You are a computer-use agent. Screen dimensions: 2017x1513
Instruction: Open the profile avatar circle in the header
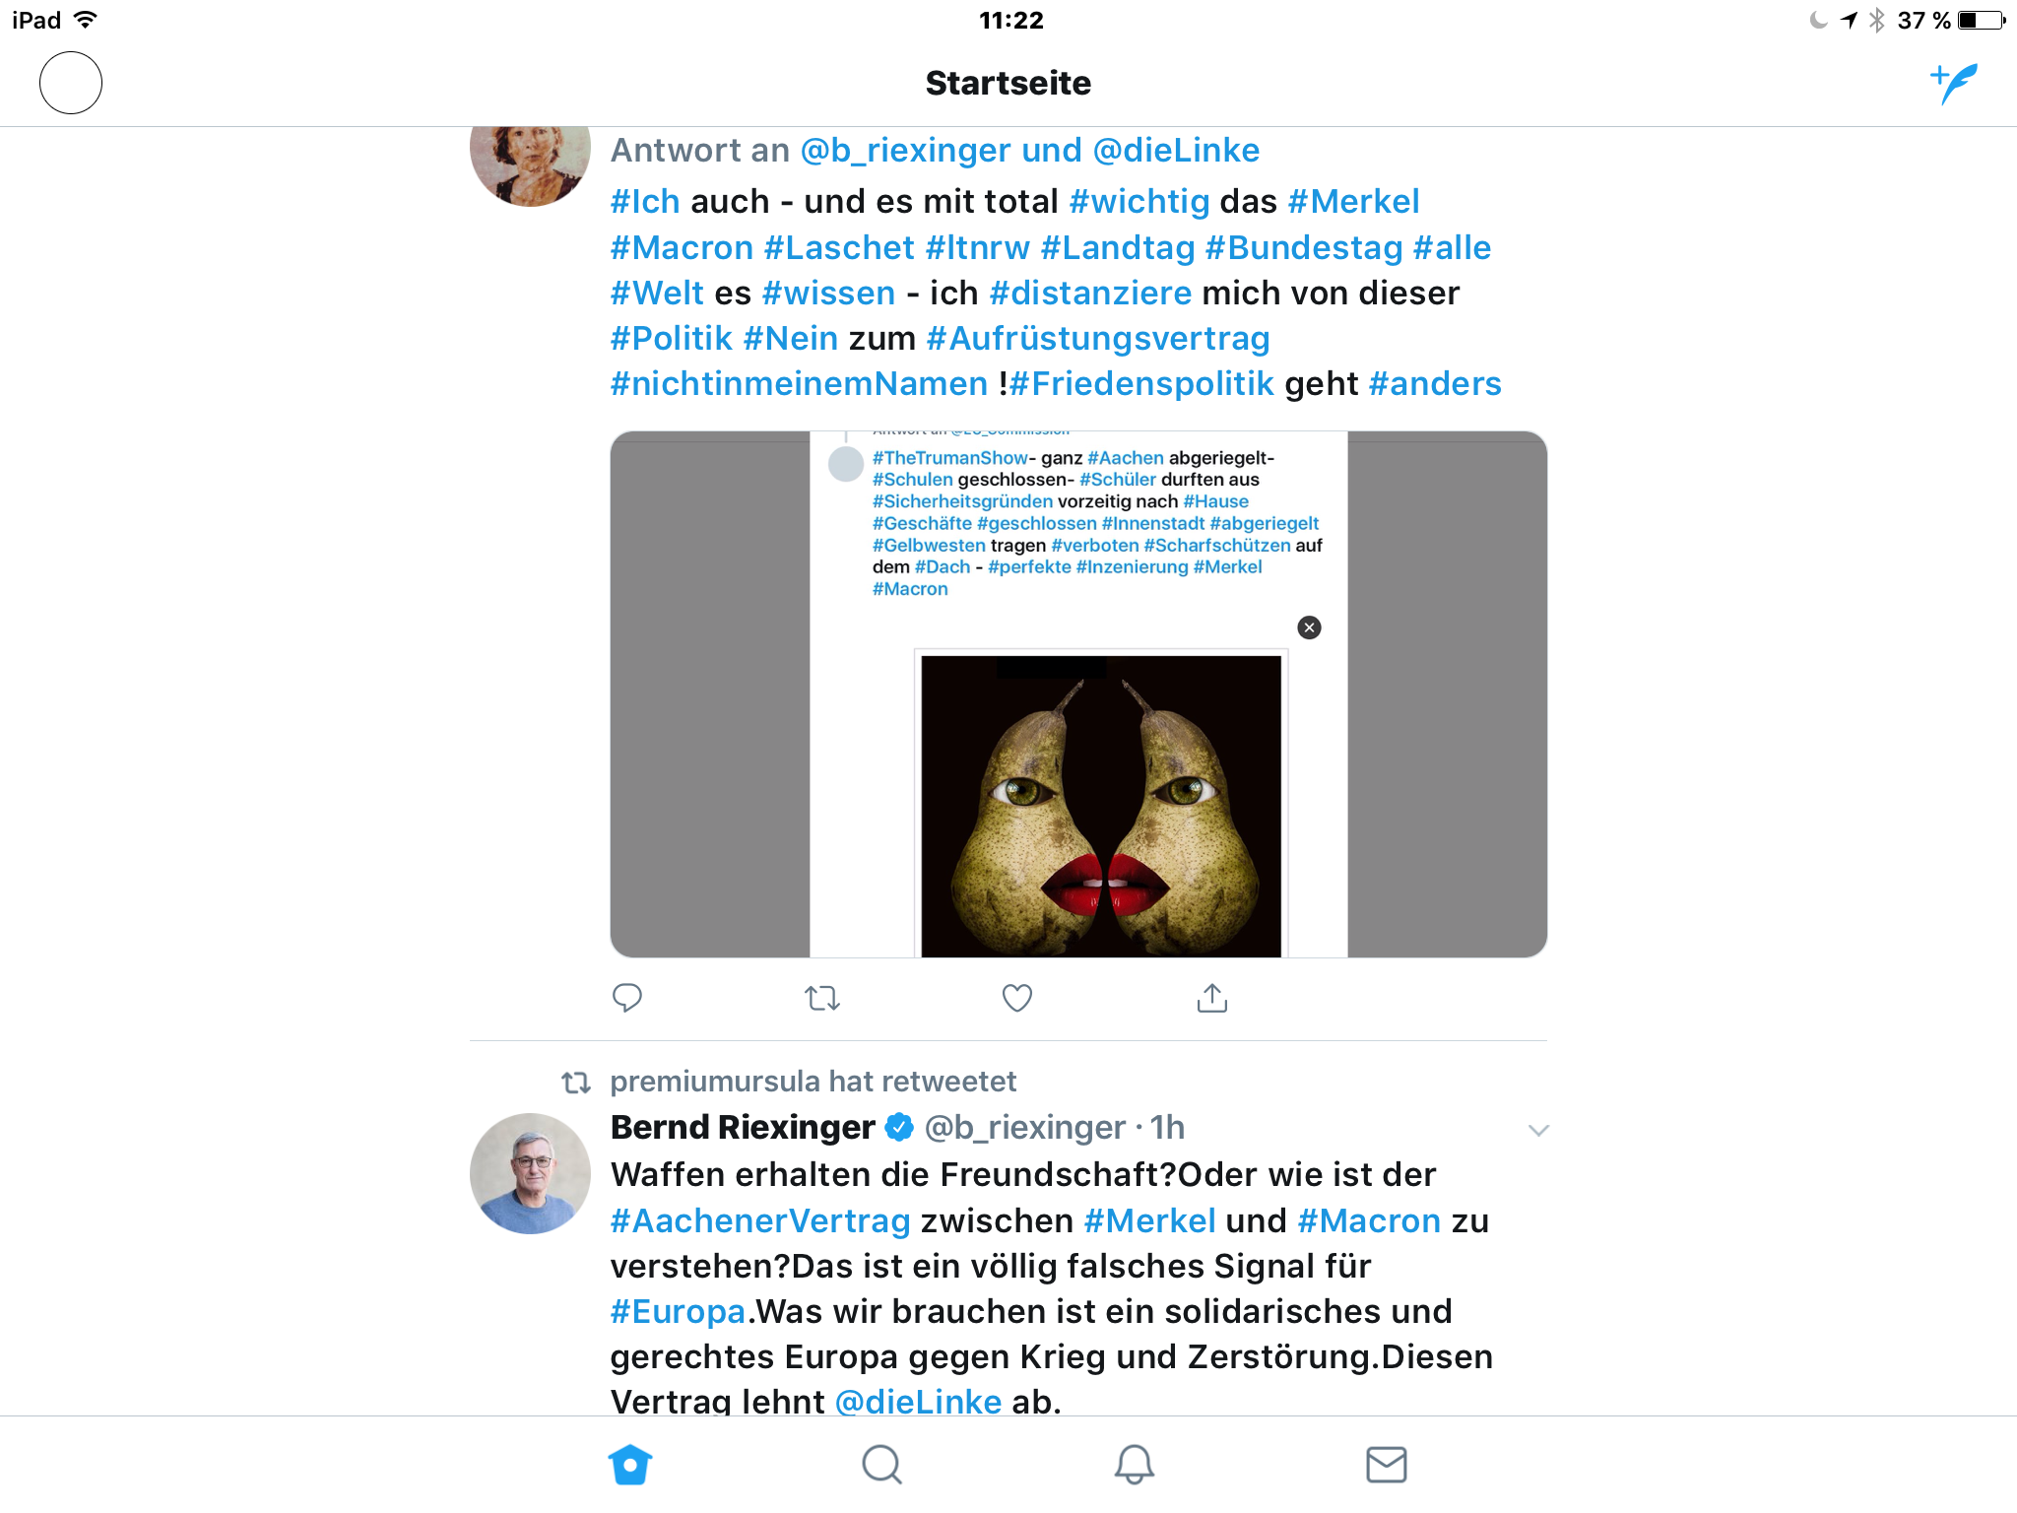(71, 83)
